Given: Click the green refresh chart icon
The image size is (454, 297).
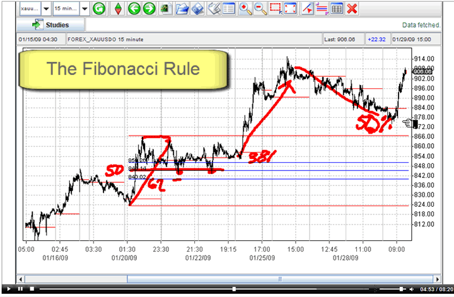Looking at the screenshot, I should coord(99,9).
